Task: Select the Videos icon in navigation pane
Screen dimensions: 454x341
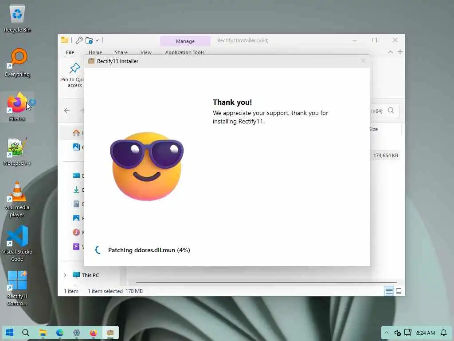Action: [x=76, y=246]
